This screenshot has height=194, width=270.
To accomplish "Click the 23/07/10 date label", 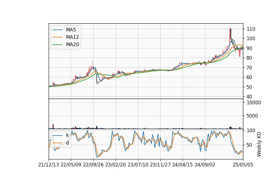I will 138,165.
